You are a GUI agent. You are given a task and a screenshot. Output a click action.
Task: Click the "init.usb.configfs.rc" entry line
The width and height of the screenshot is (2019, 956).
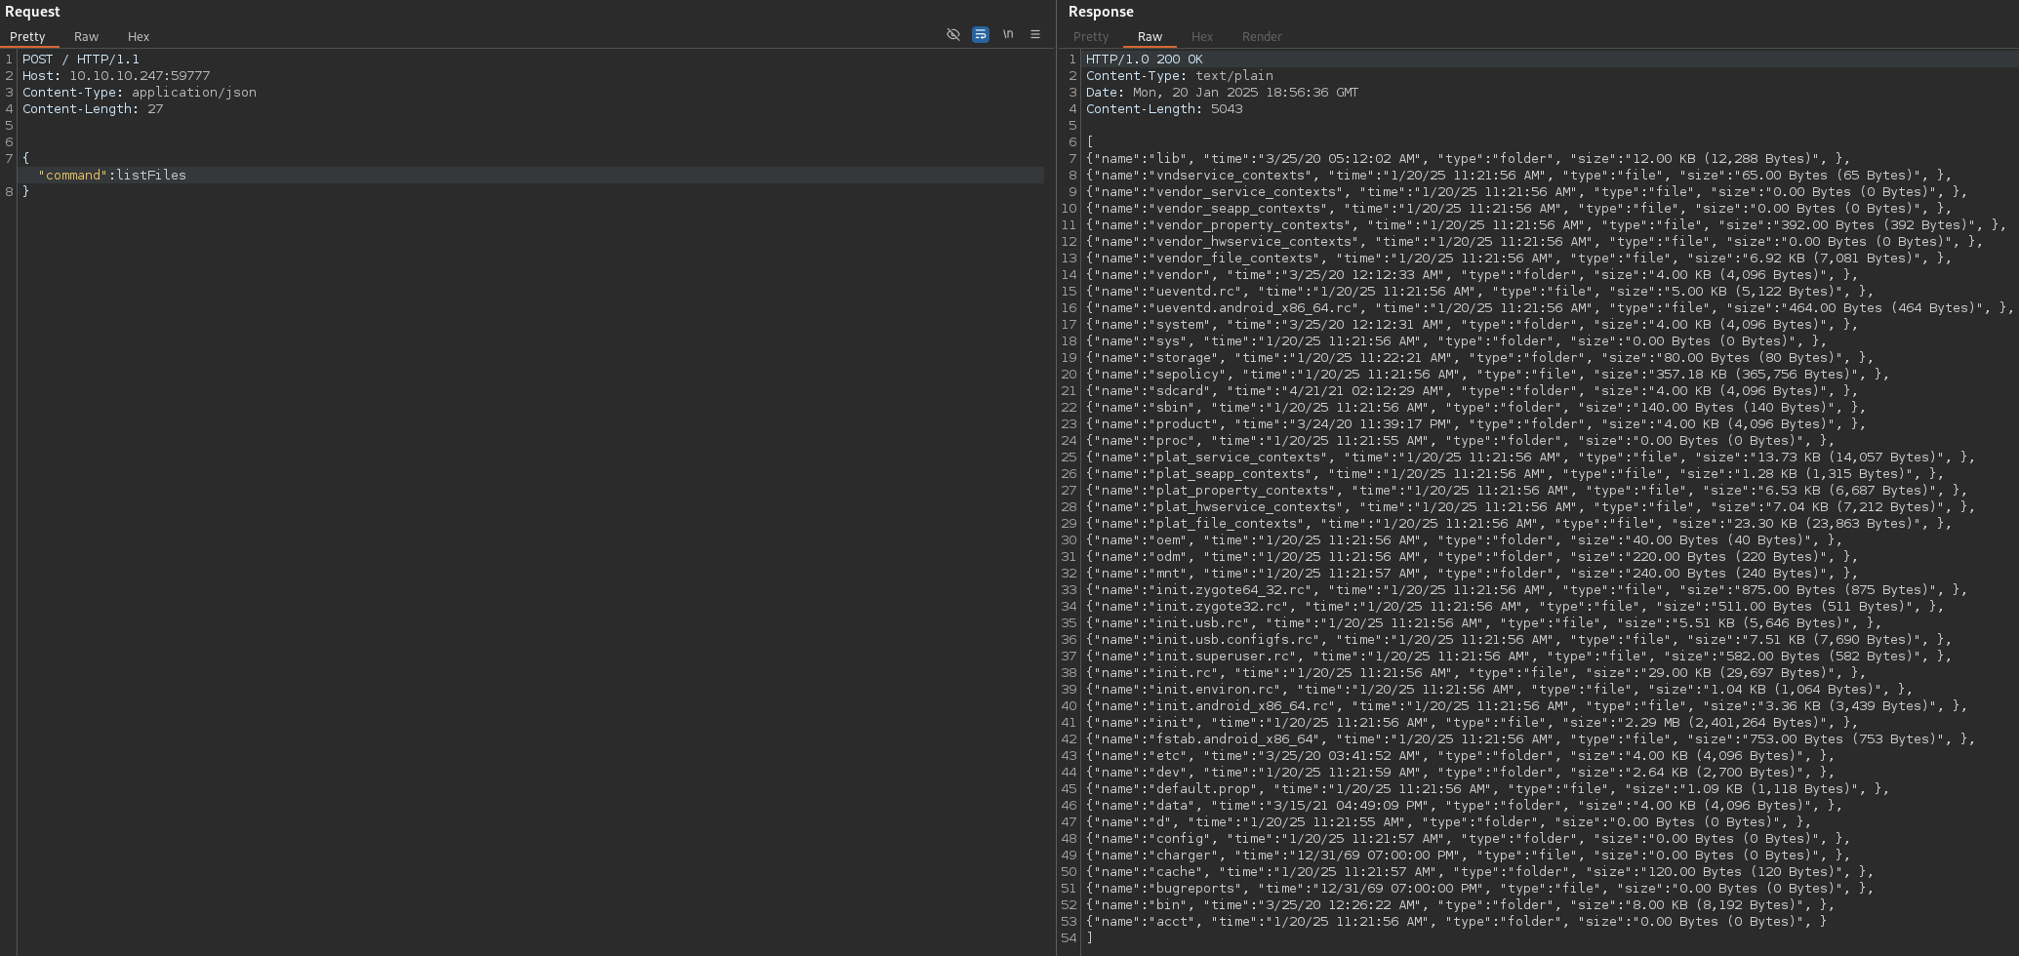[x=1519, y=640]
